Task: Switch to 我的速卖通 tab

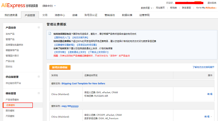Action: pos(11,15)
